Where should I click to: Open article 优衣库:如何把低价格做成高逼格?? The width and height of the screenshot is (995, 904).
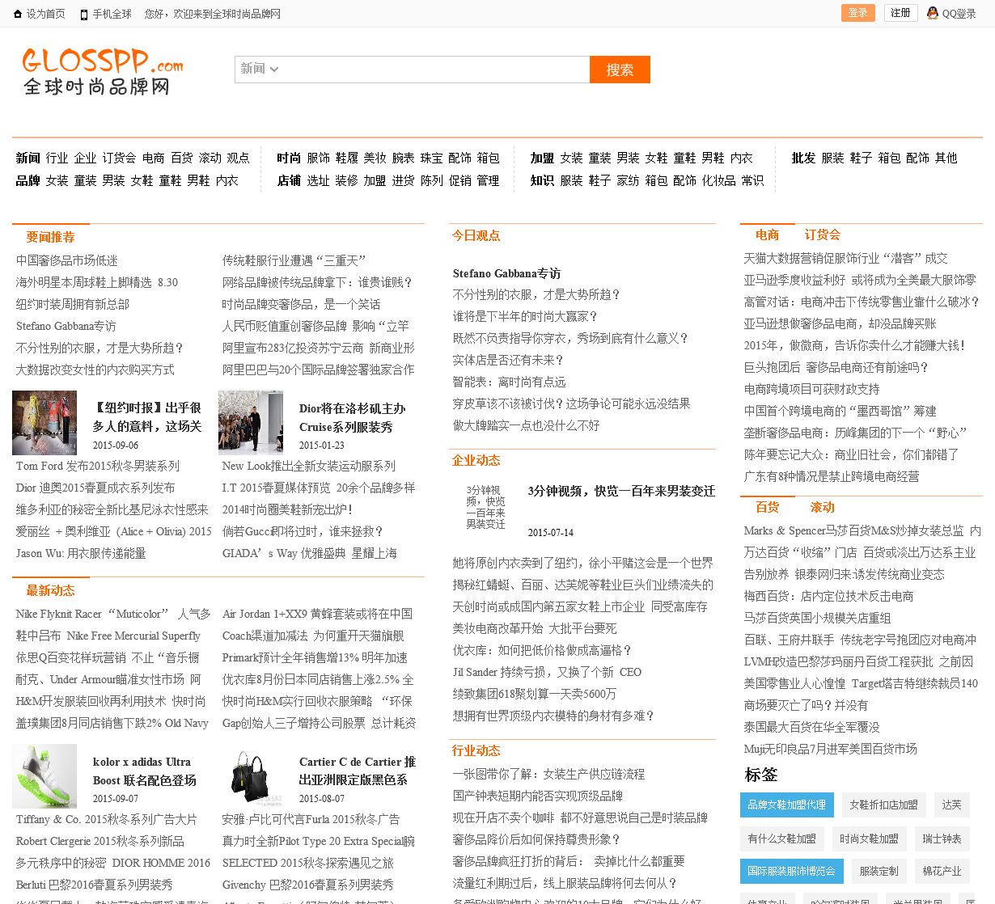(542, 650)
